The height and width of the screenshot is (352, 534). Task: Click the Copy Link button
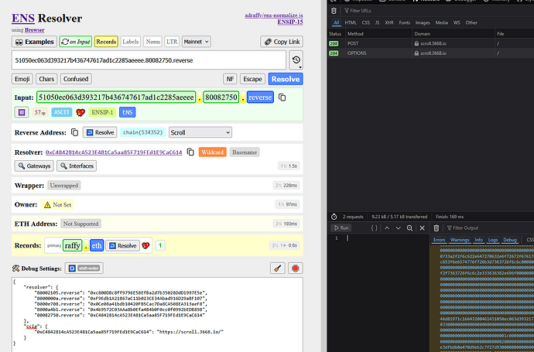(282, 42)
